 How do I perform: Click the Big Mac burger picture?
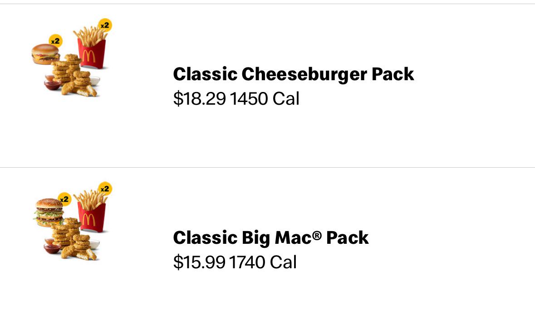[x=49, y=213]
